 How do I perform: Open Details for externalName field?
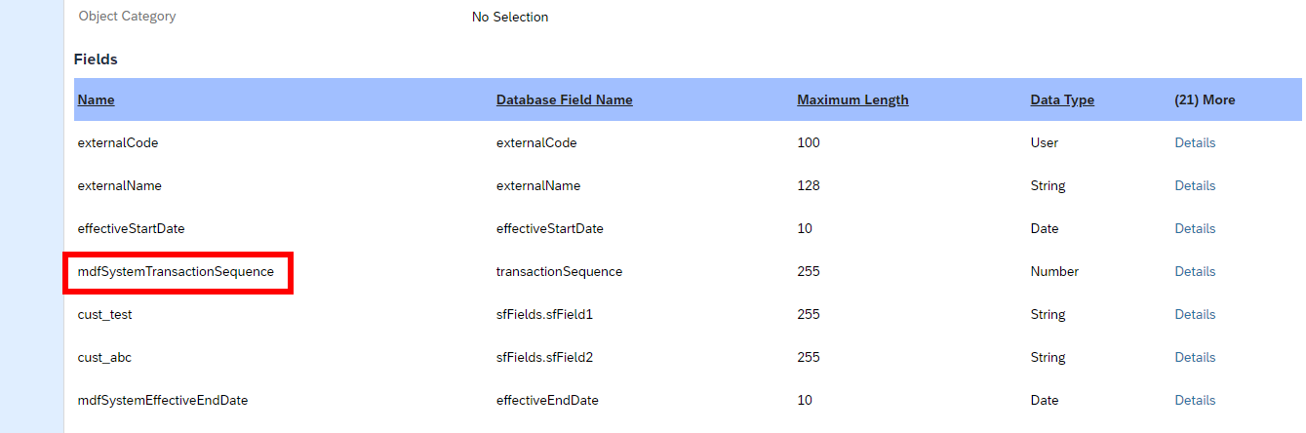pyautogui.click(x=1195, y=185)
